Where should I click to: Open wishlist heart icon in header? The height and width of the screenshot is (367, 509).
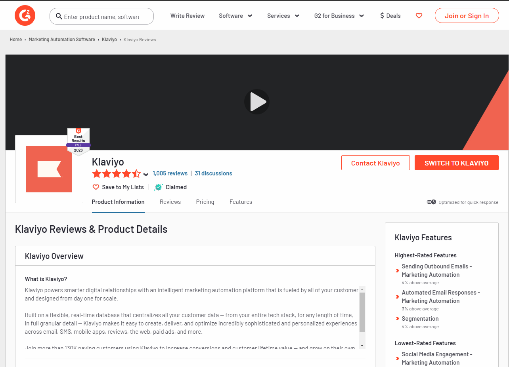click(419, 16)
